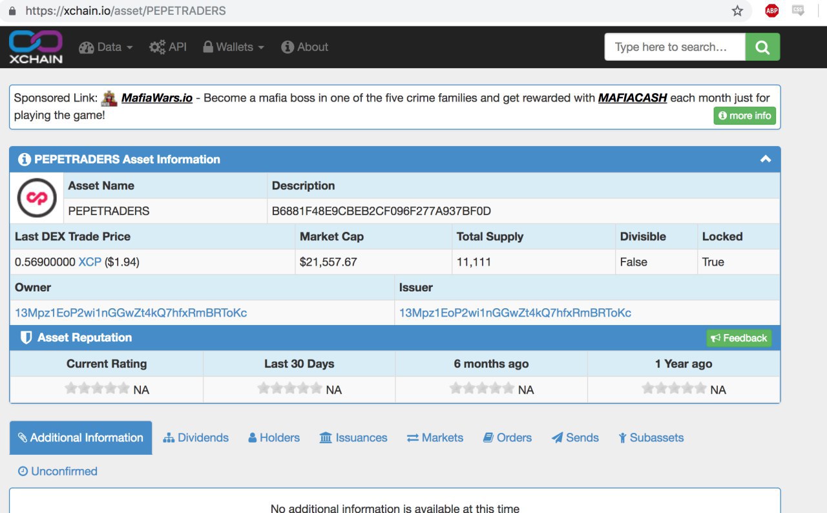Click the shield icon beside Asset Reputation
The width and height of the screenshot is (827, 513).
coord(26,338)
